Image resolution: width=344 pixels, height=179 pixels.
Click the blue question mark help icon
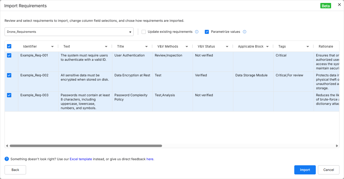click(7, 159)
